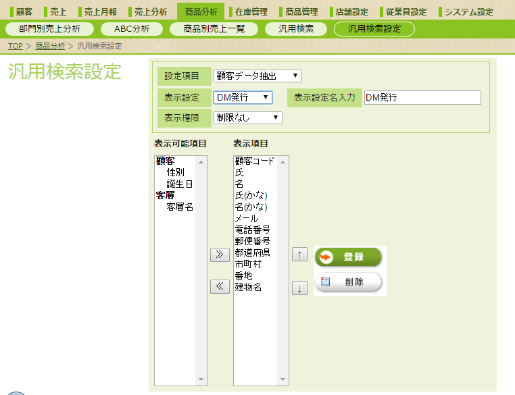Remove item with the « arrow button
The height and width of the screenshot is (395, 515).
(x=220, y=286)
